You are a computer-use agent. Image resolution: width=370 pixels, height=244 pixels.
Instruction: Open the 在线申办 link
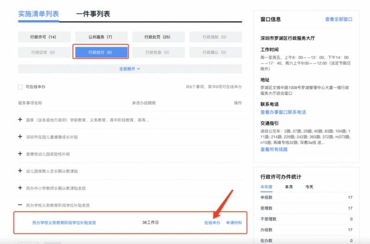pyautogui.click(x=212, y=223)
